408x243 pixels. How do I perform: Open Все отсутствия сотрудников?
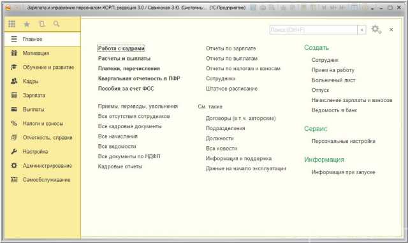click(134, 116)
